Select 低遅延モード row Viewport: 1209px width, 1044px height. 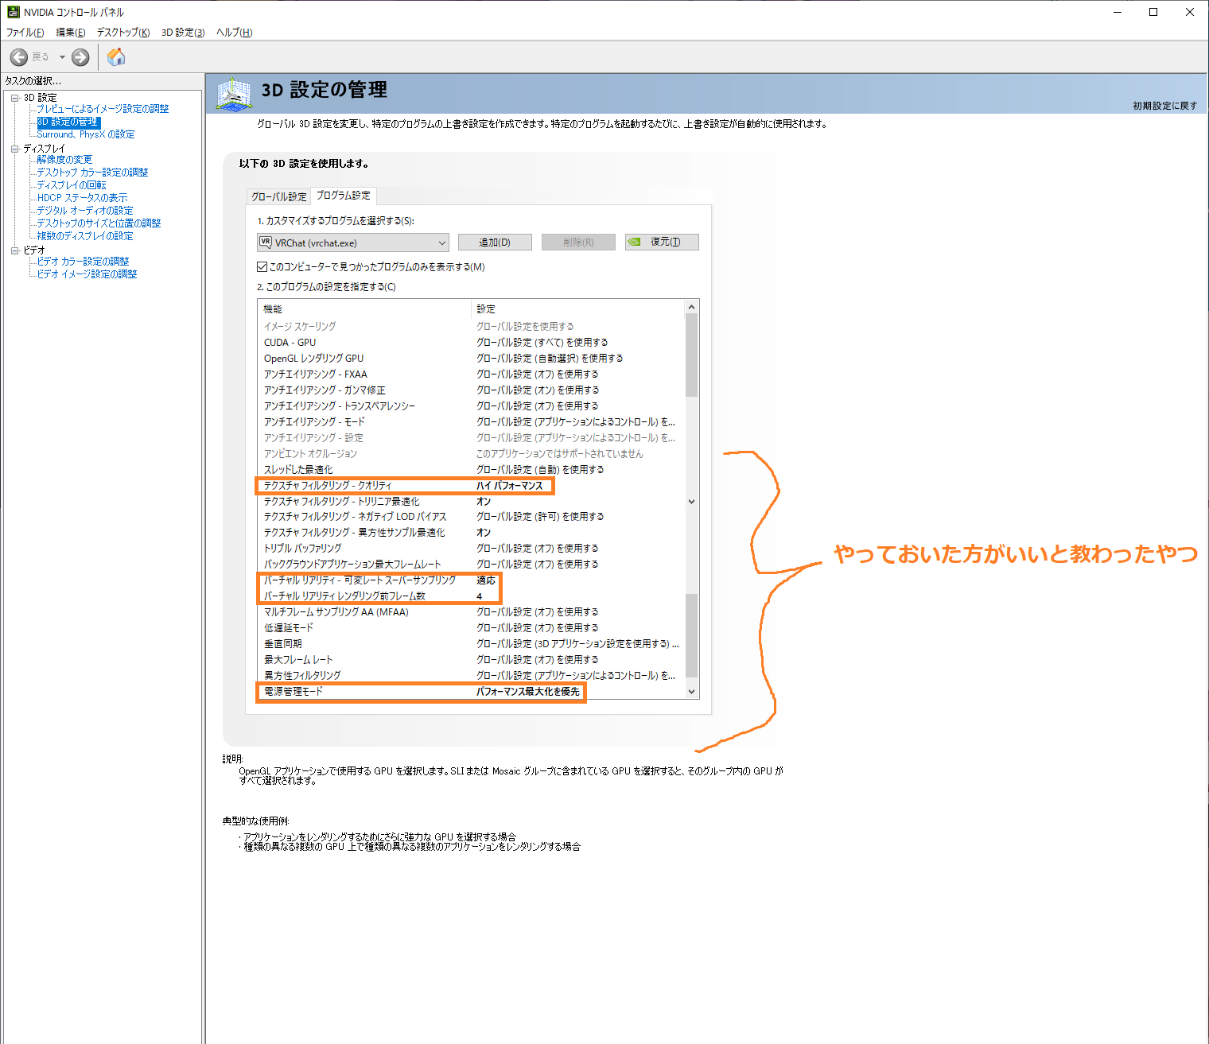(471, 628)
